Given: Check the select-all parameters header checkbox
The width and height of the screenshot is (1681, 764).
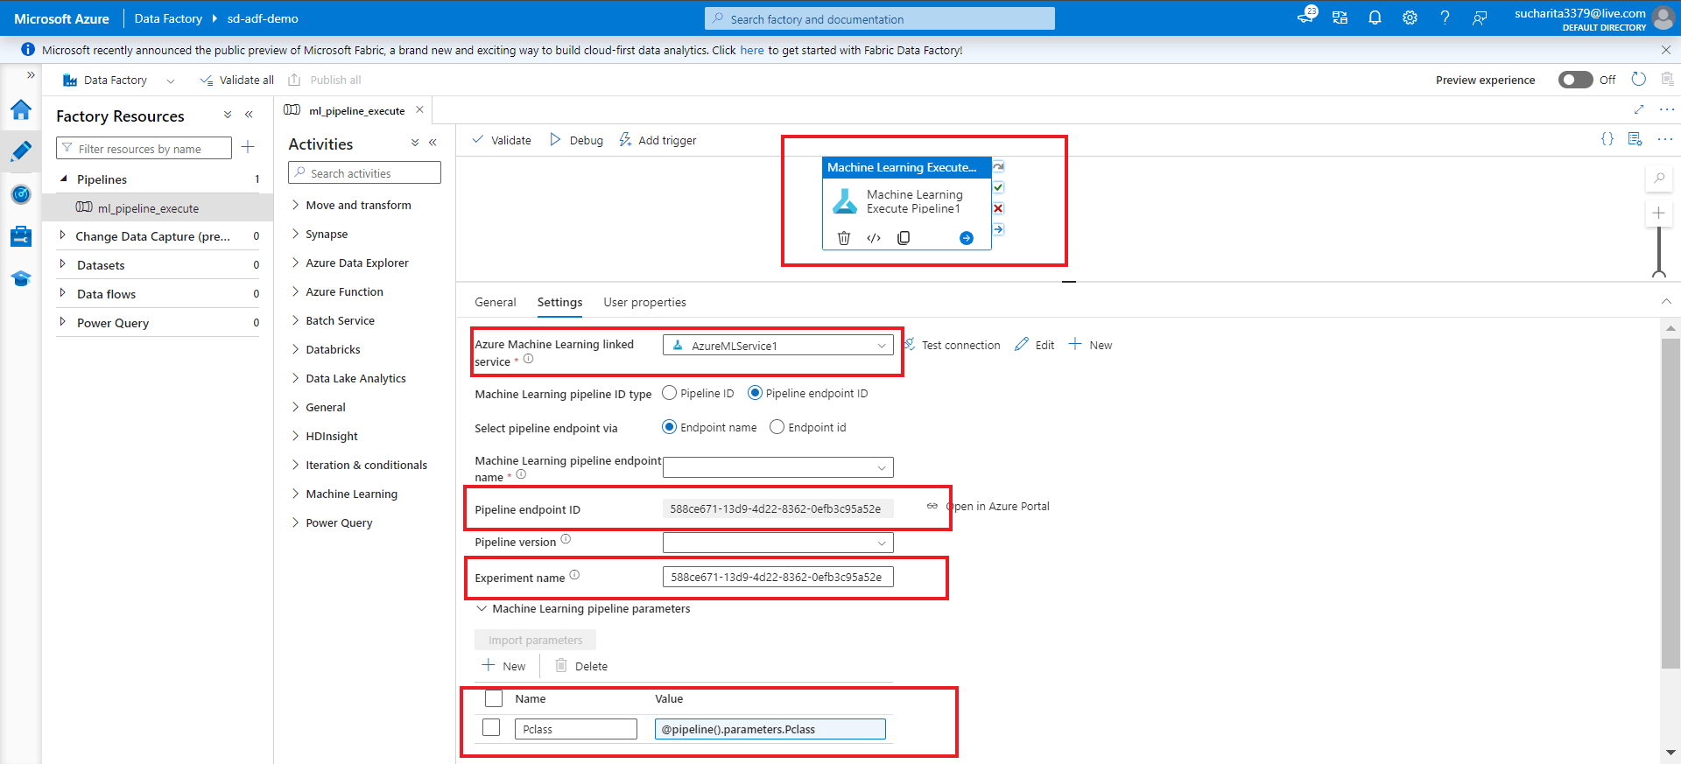Looking at the screenshot, I should pyautogui.click(x=494, y=698).
